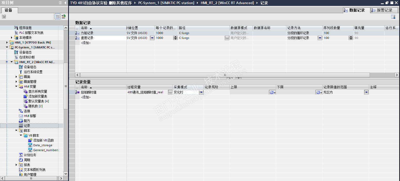This screenshot has height=181, width=400.
Task: Collapse the 脚本 folder
Action: pyautogui.click(x=16, y=131)
